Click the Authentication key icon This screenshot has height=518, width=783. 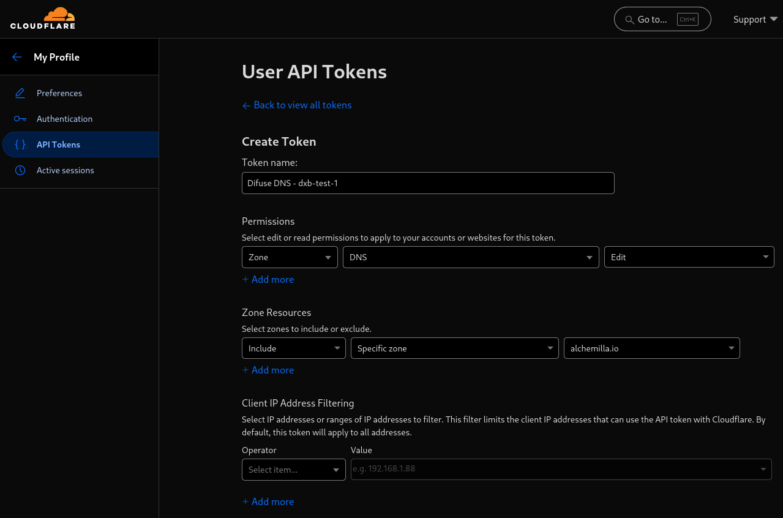click(x=20, y=119)
